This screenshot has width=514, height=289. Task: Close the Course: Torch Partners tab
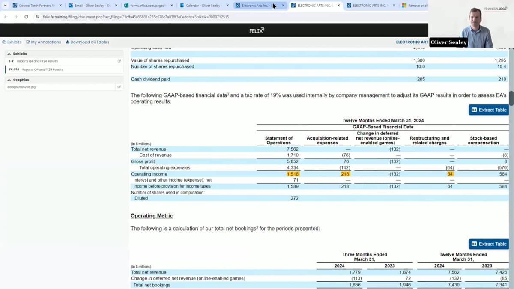[x=60, y=6]
